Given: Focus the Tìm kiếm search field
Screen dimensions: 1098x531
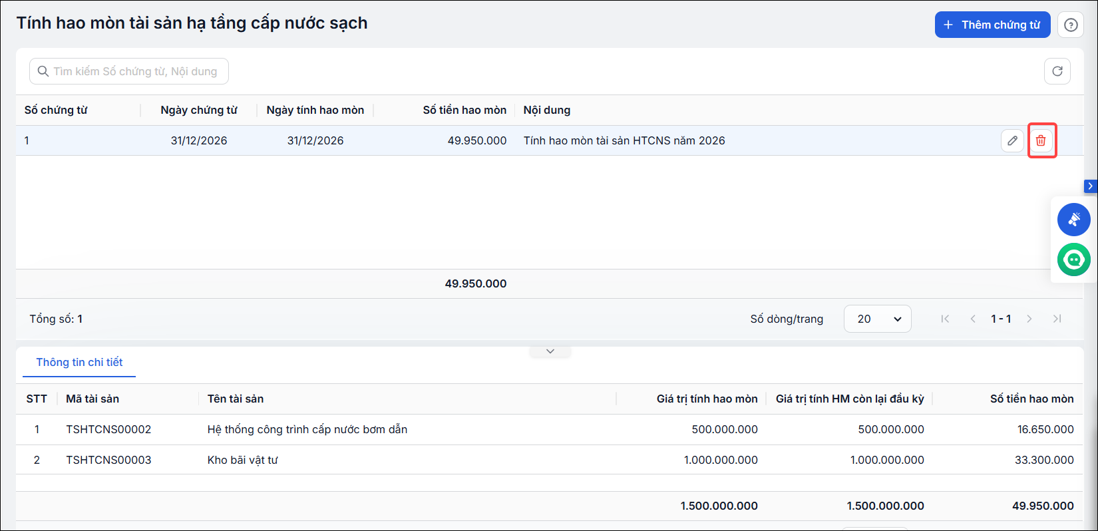Looking at the screenshot, I should click(x=129, y=71).
